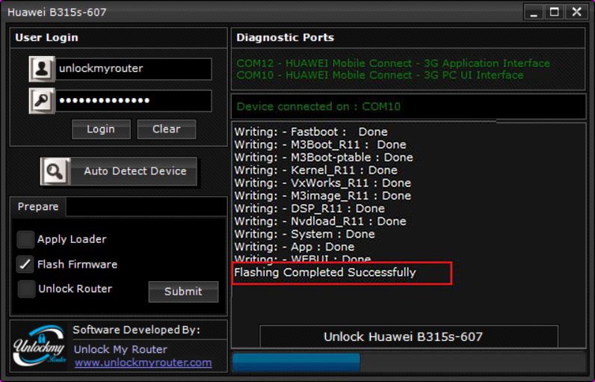Submit the selected prepare options
This screenshot has height=382, width=595.
183,292
